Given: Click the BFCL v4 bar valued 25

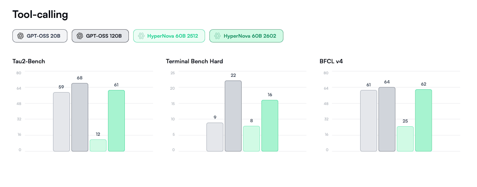Looking at the screenshot, I should (405, 139).
